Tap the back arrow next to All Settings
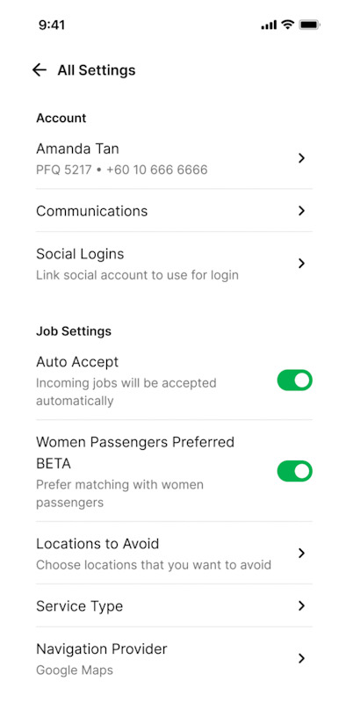Image resolution: width=346 pixels, height=703 pixels. click(40, 70)
